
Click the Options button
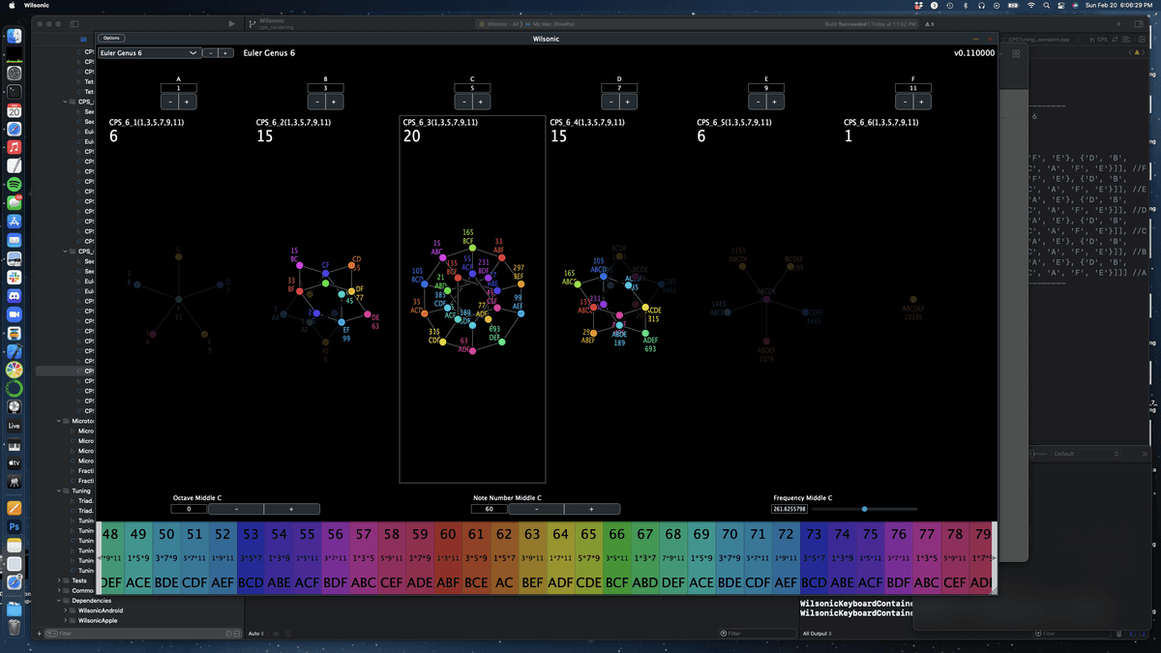click(111, 39)
